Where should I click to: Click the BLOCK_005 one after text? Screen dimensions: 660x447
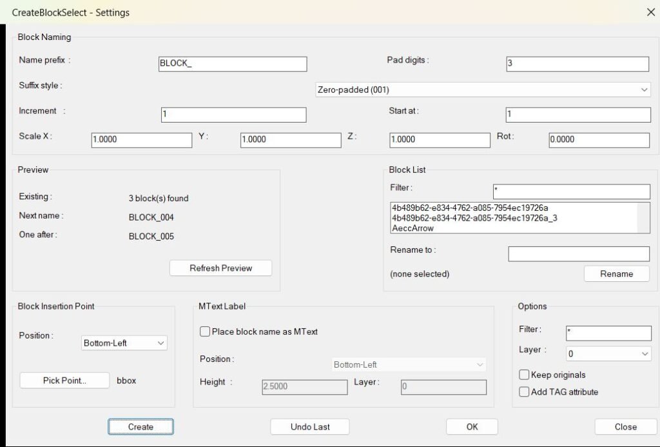click(151, 236)
